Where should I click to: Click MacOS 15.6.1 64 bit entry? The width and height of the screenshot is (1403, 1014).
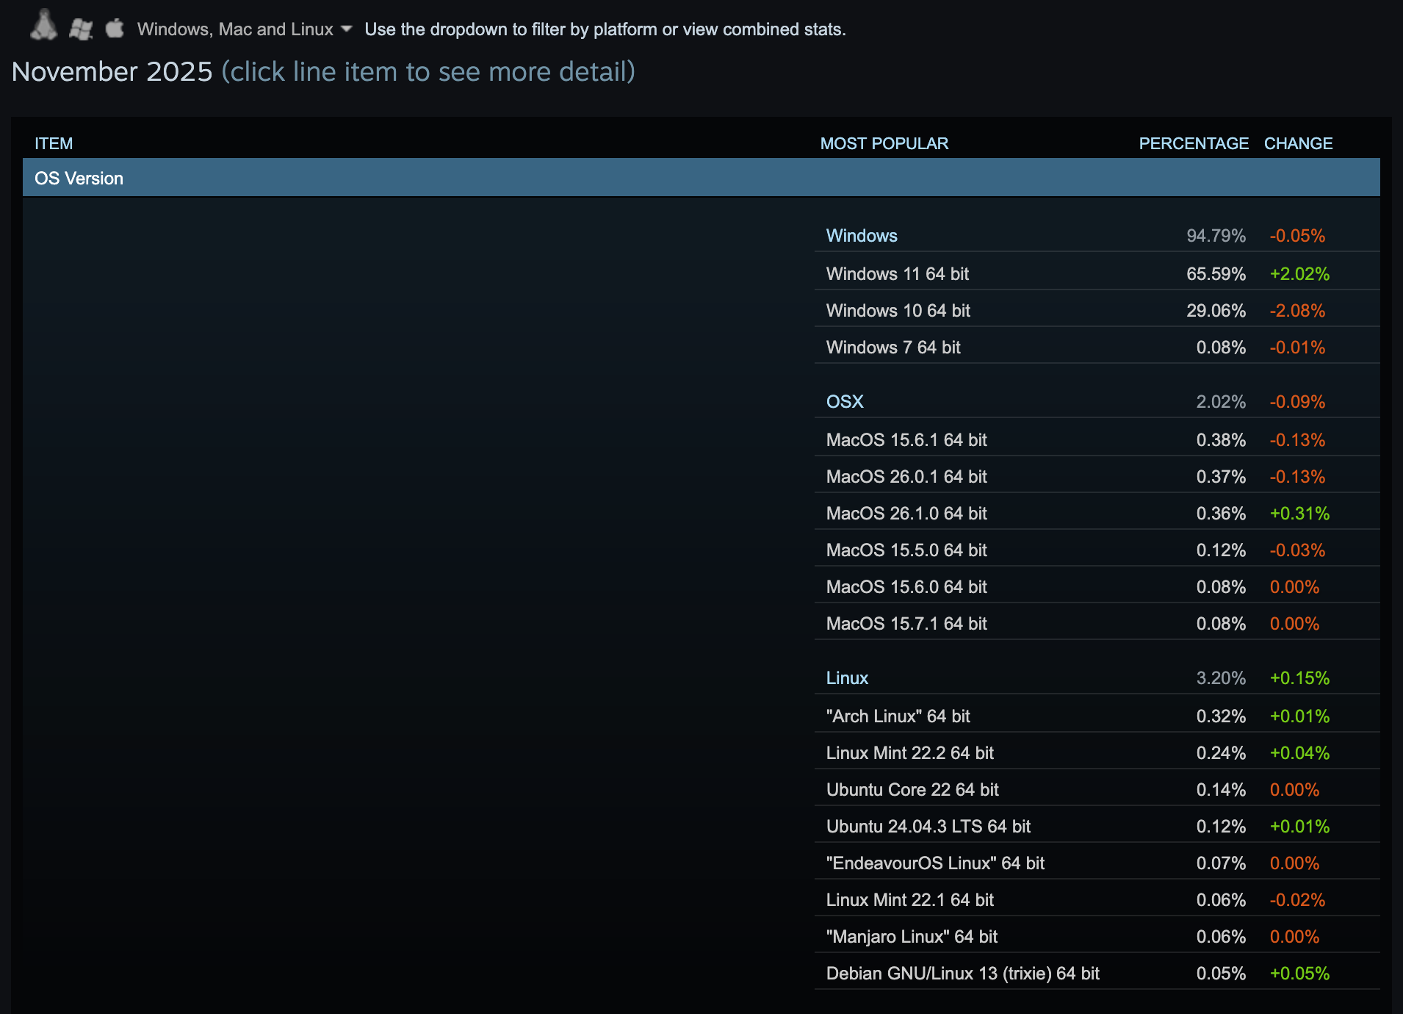click(x=1097, y=440)
